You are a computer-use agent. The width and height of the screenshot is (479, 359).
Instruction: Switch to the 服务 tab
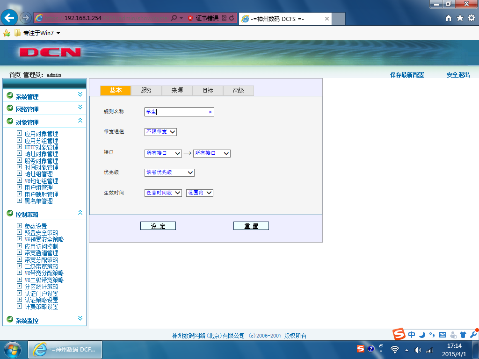coord(146,90)
